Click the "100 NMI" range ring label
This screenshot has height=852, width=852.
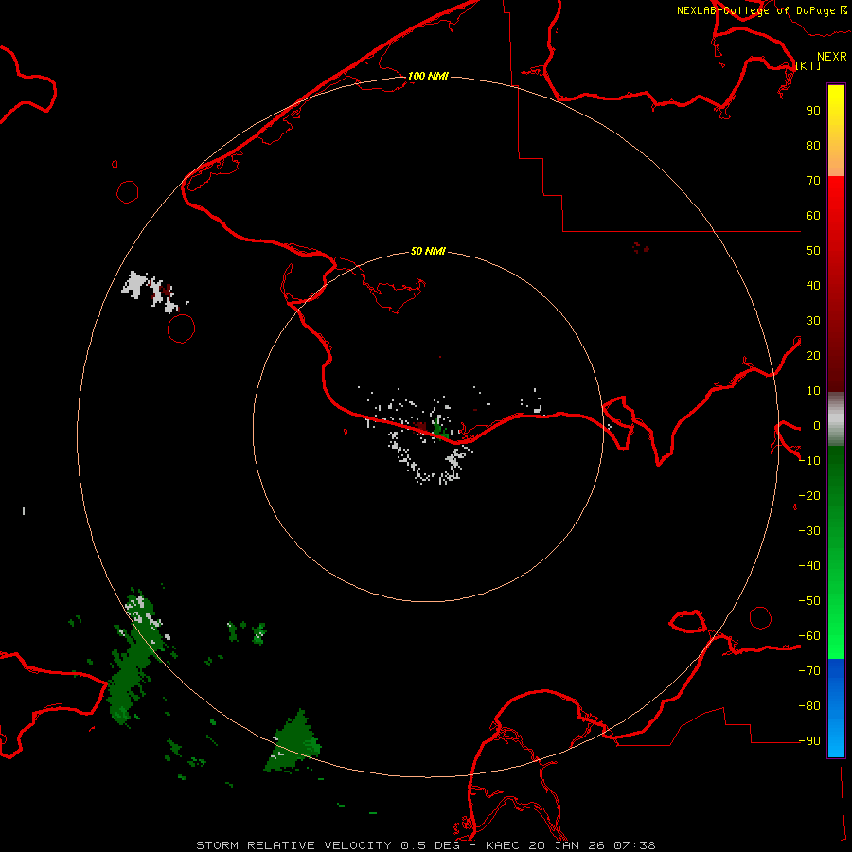click(x=428, y=76)
